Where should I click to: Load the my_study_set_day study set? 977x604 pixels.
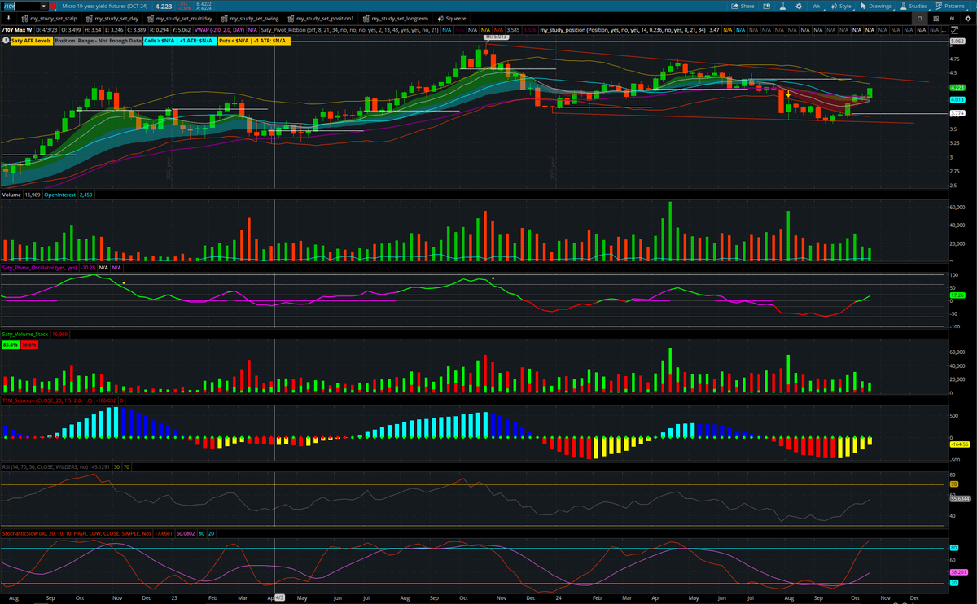(112, 18)
